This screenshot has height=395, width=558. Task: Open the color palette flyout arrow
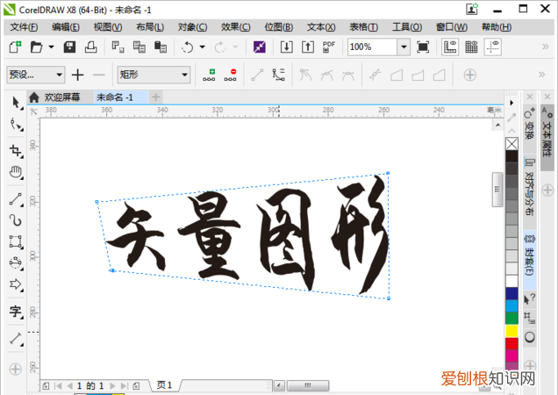pyautogui.click(x=511, y=103)
